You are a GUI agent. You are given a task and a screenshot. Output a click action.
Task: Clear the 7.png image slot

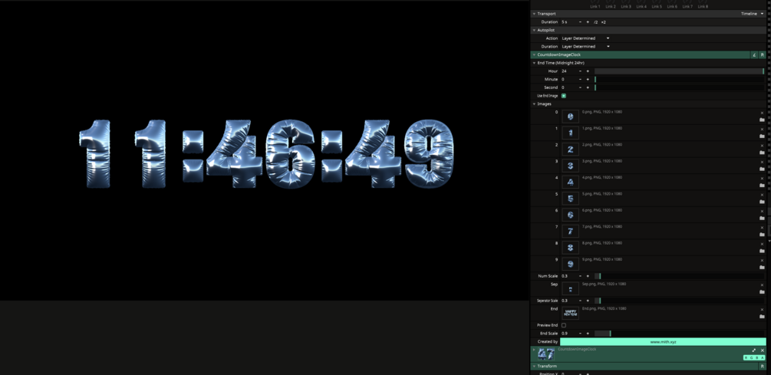point(762,228)
